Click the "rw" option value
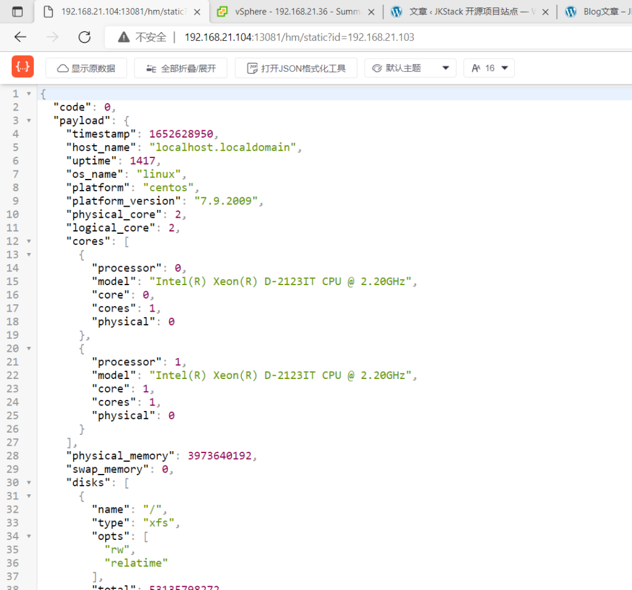The height and width of the screenshot is (590, 632). click(117, 550)
